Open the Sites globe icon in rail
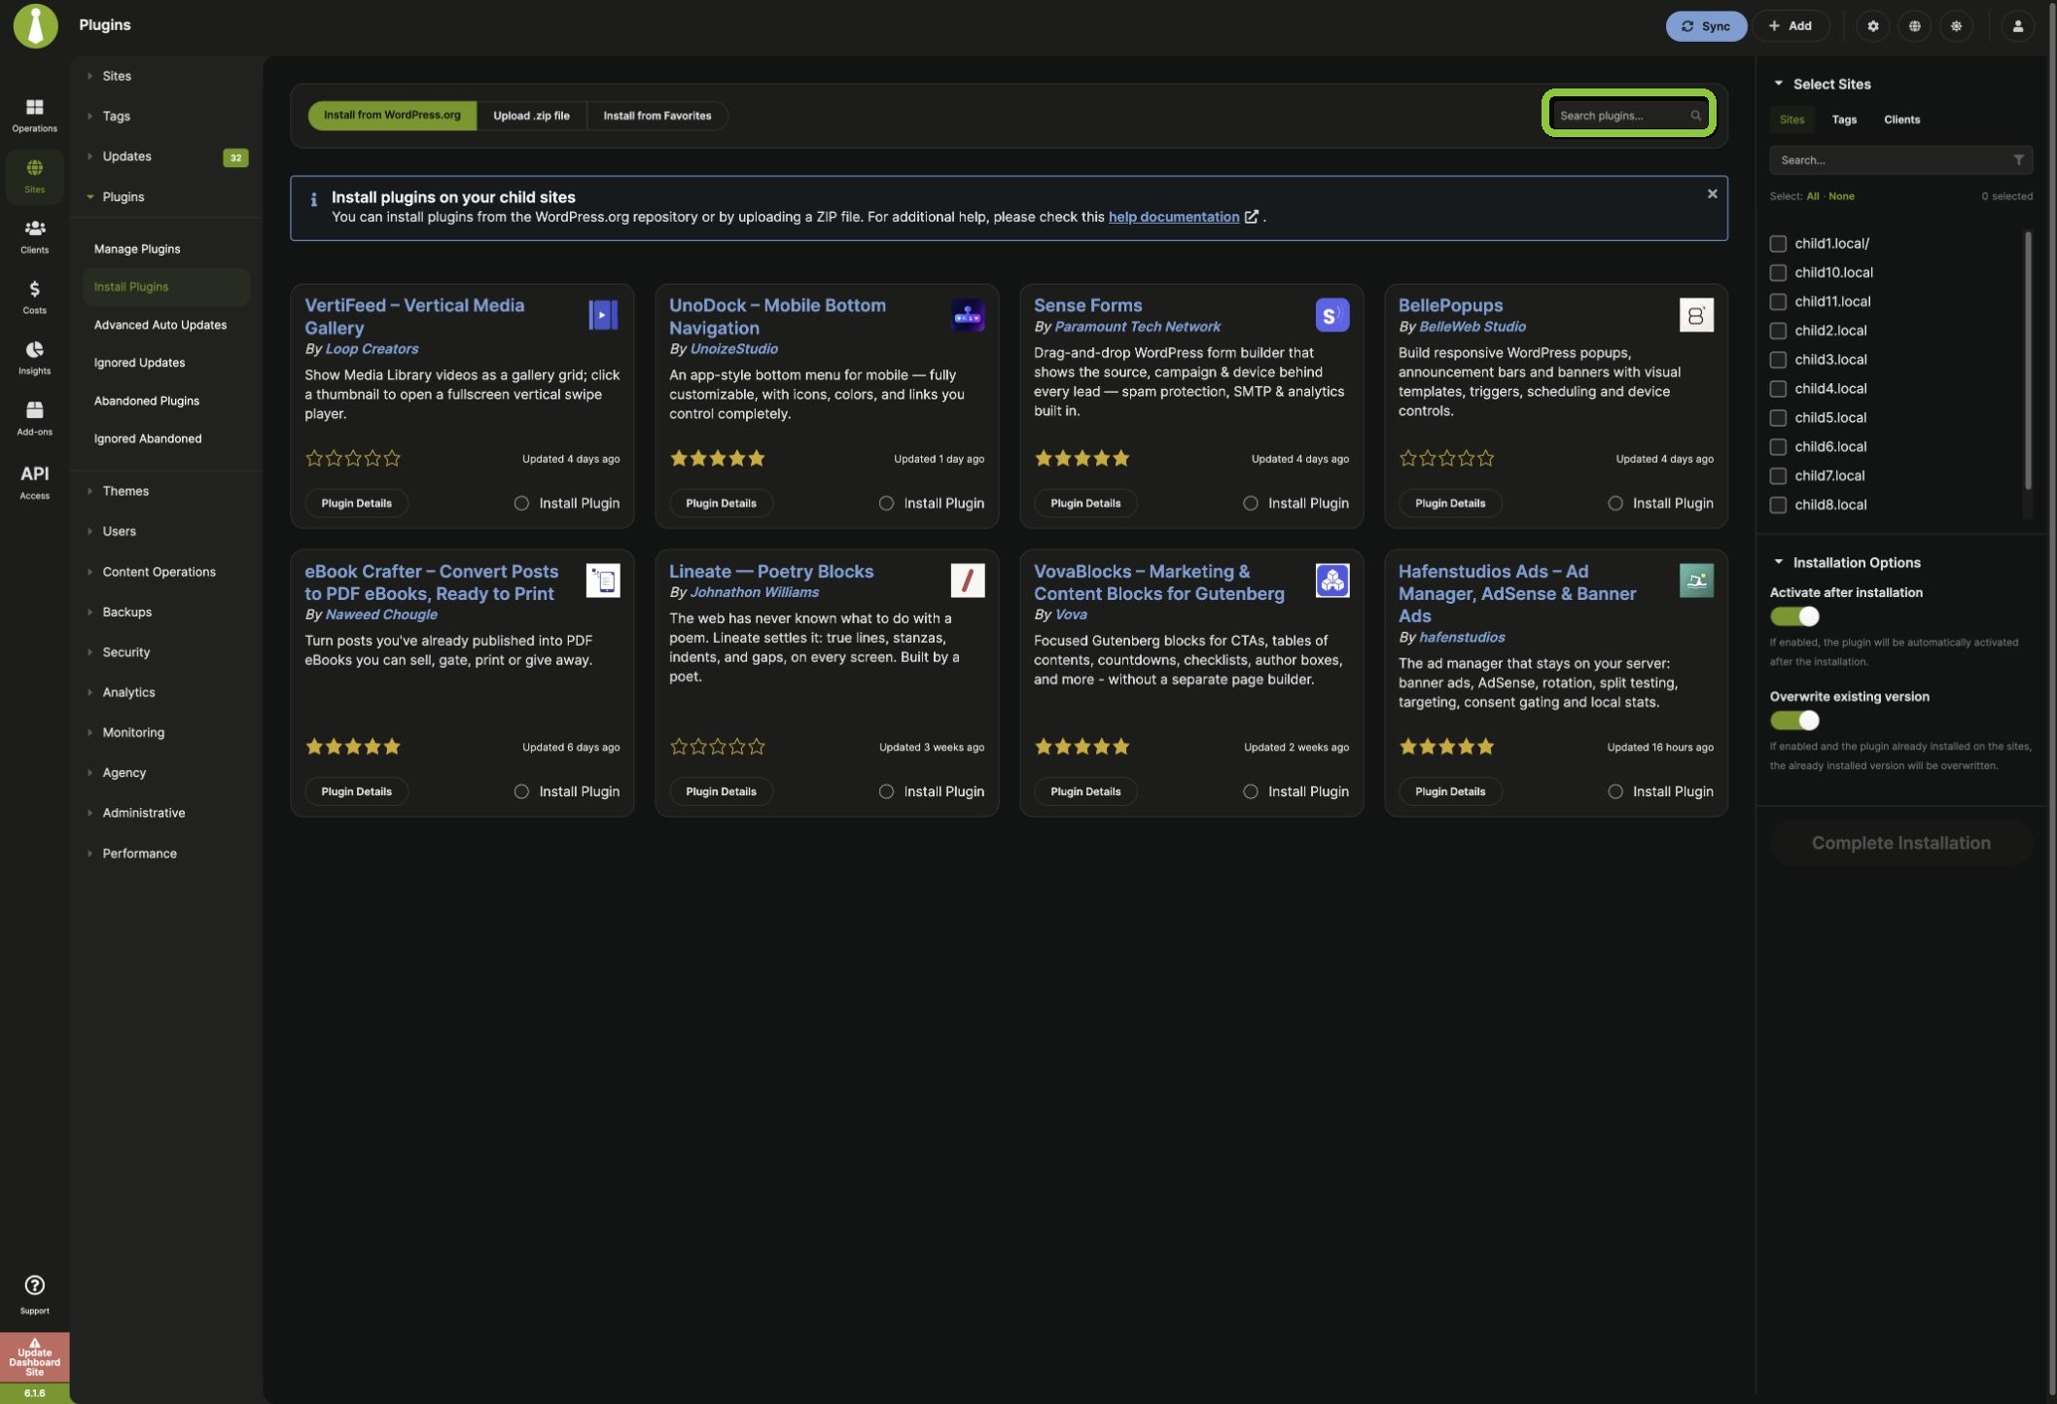Viewport: 2057px width, 1404px height. click(34, 176)
